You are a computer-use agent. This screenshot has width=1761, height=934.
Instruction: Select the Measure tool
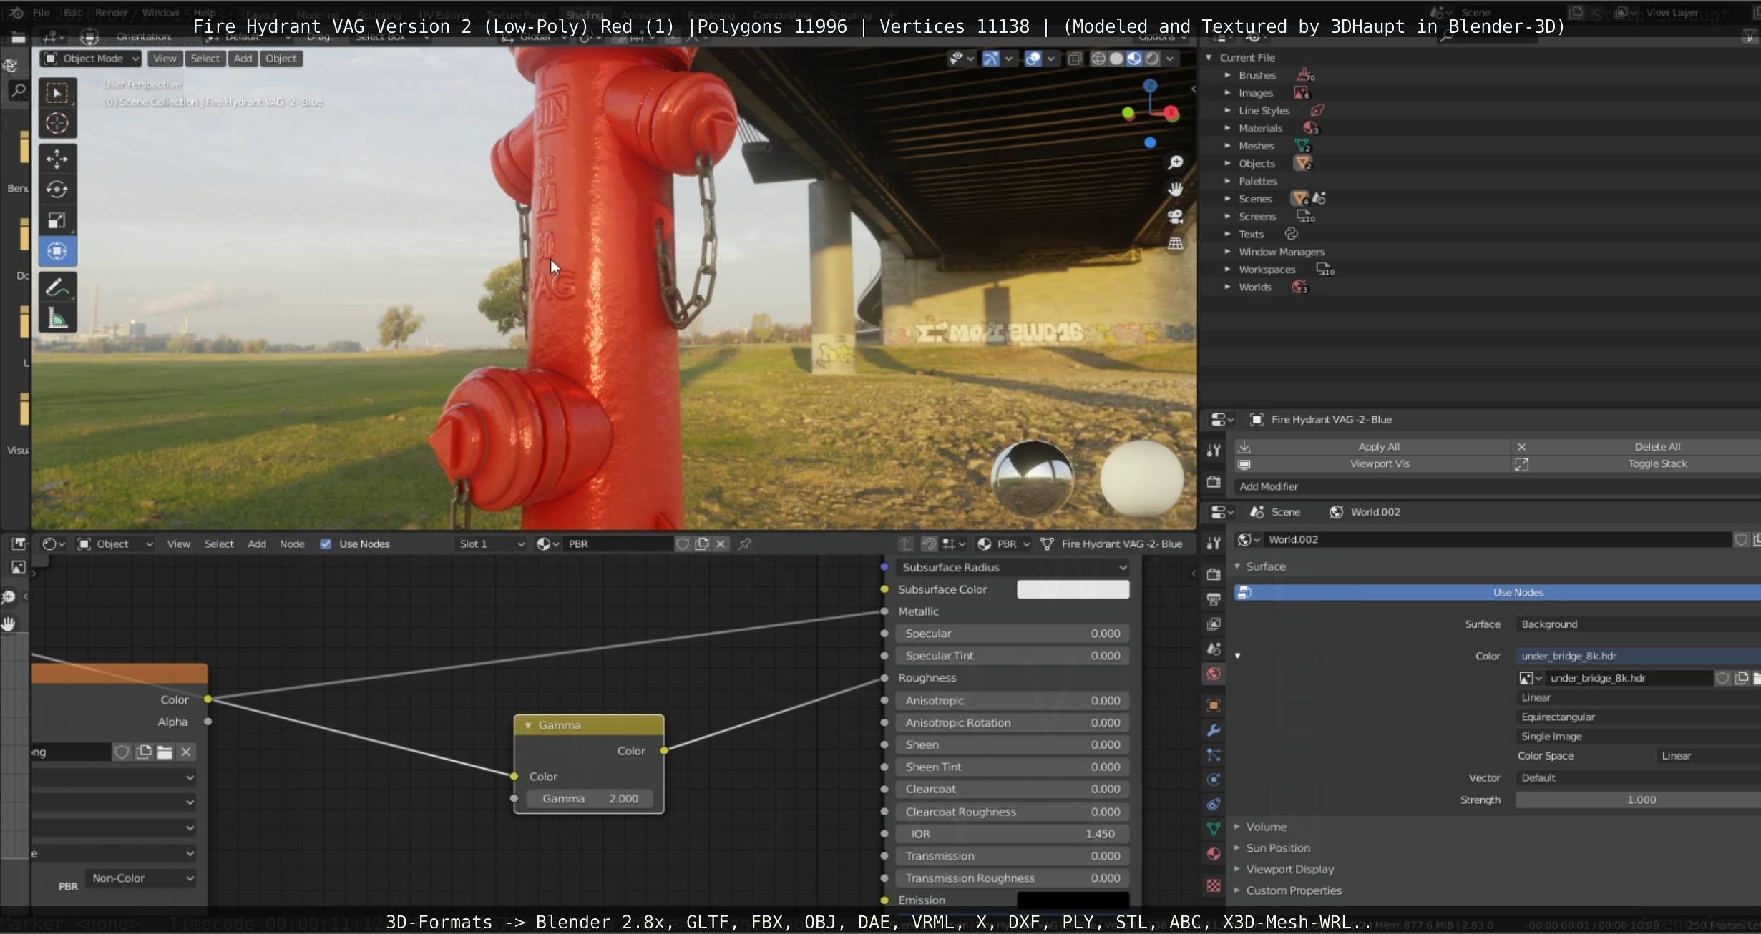click(x=57, y=318)
